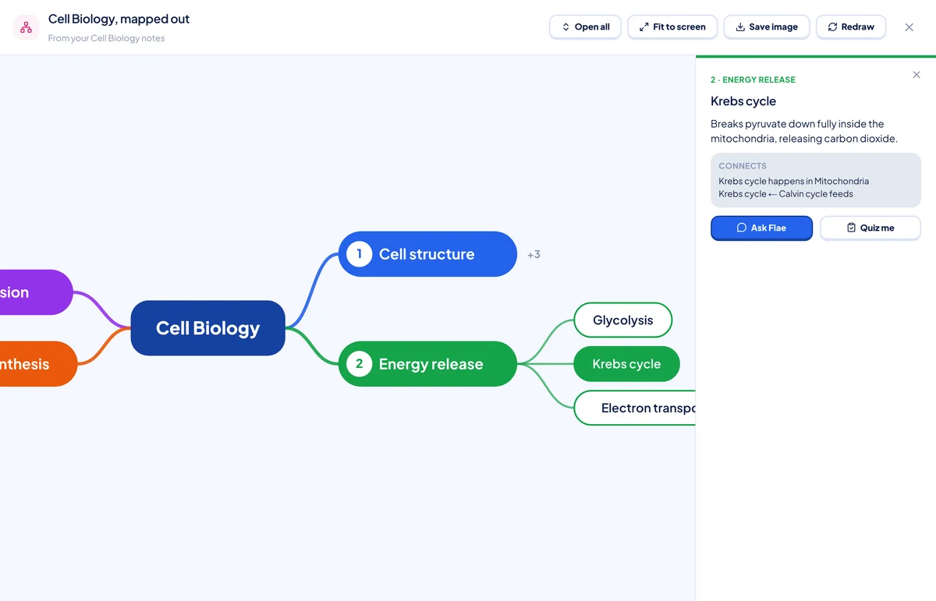
Task: Expand the +3 hidden Cell structure children
Action: [534, 254]
